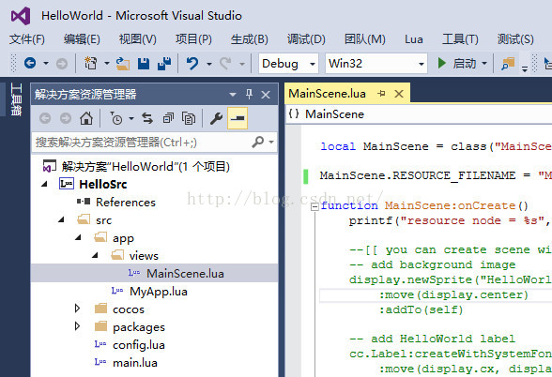Click the Find in Files toolbar icon
This screenshot has width=552, height=377.
(x=508, y=64)
